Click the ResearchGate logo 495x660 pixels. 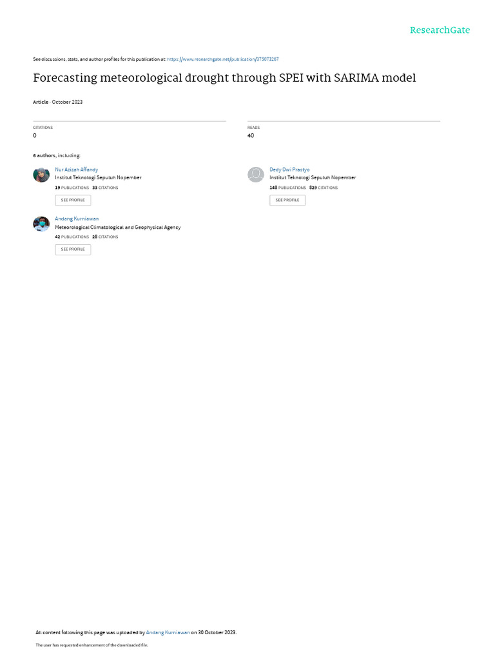coord(440,30)
